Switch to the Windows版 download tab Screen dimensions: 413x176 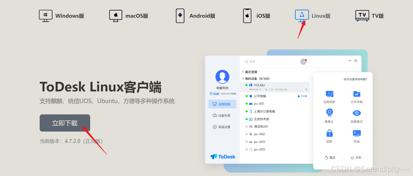pyautogui.click(x=62, y=16)
